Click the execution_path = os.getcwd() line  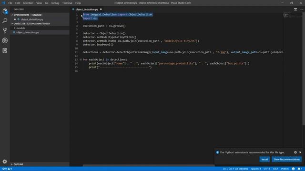104,26
